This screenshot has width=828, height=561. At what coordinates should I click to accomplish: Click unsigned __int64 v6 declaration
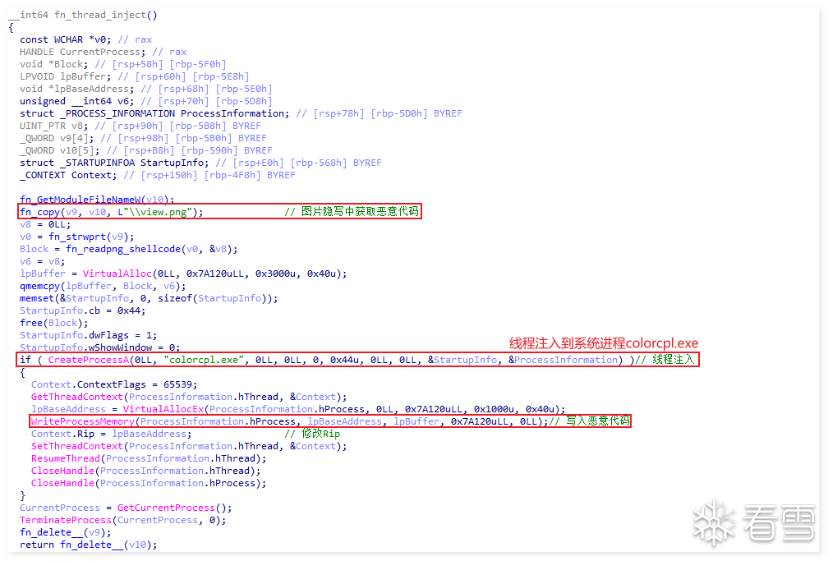click(x=76, y=101)
